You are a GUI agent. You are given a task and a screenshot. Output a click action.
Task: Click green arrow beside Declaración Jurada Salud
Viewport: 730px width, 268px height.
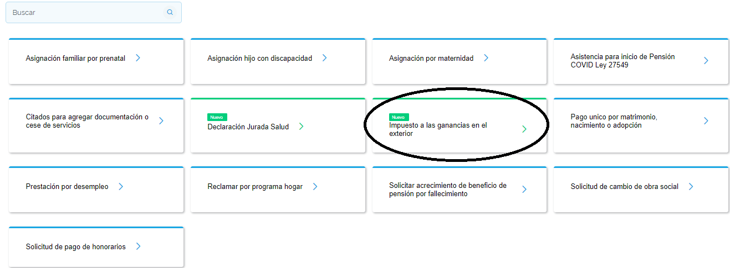(301, 127)
